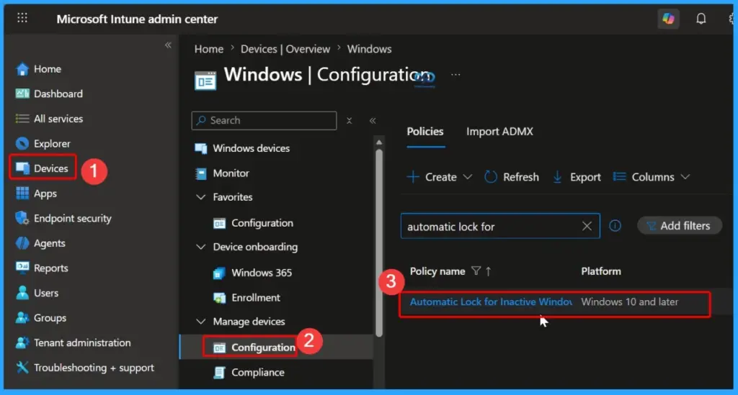Click the blade Search input field
The height and width of the screenshot is (395, 738).
pos(264,120)
